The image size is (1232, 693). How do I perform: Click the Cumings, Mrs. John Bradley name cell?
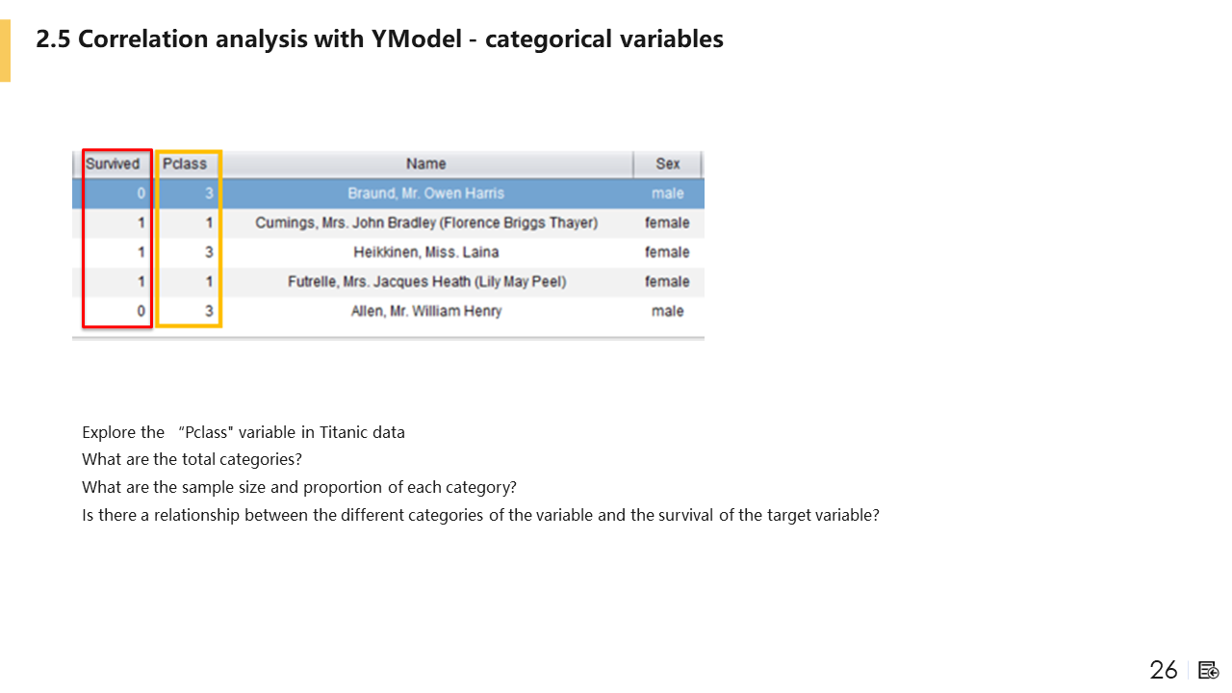[425, 223]
